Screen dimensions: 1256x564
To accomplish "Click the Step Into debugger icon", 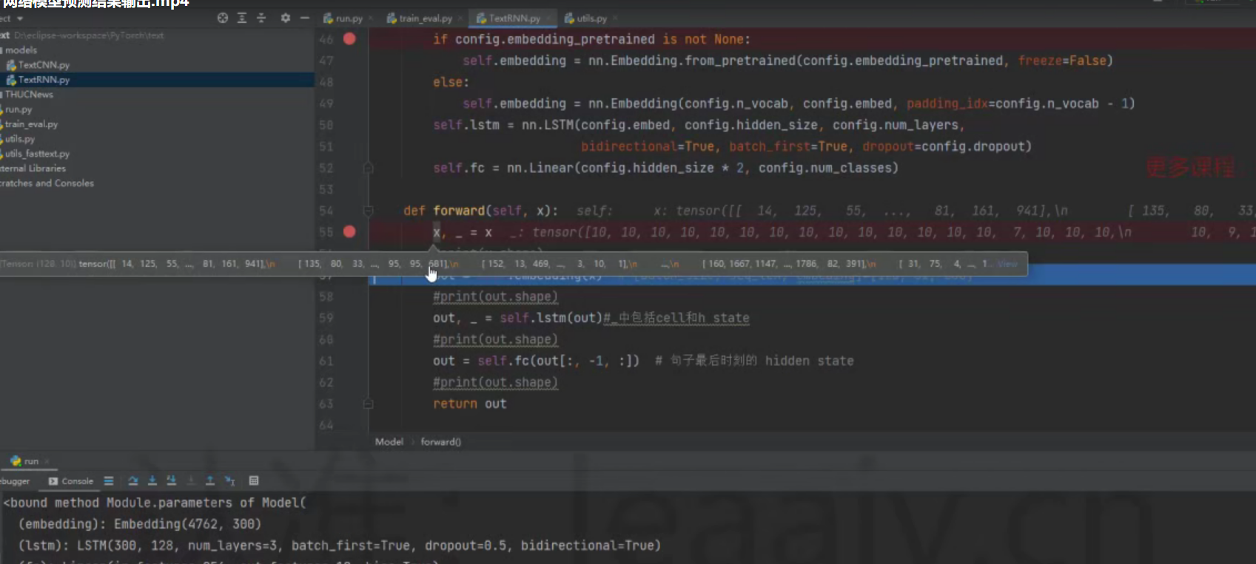I will [152, 481].
